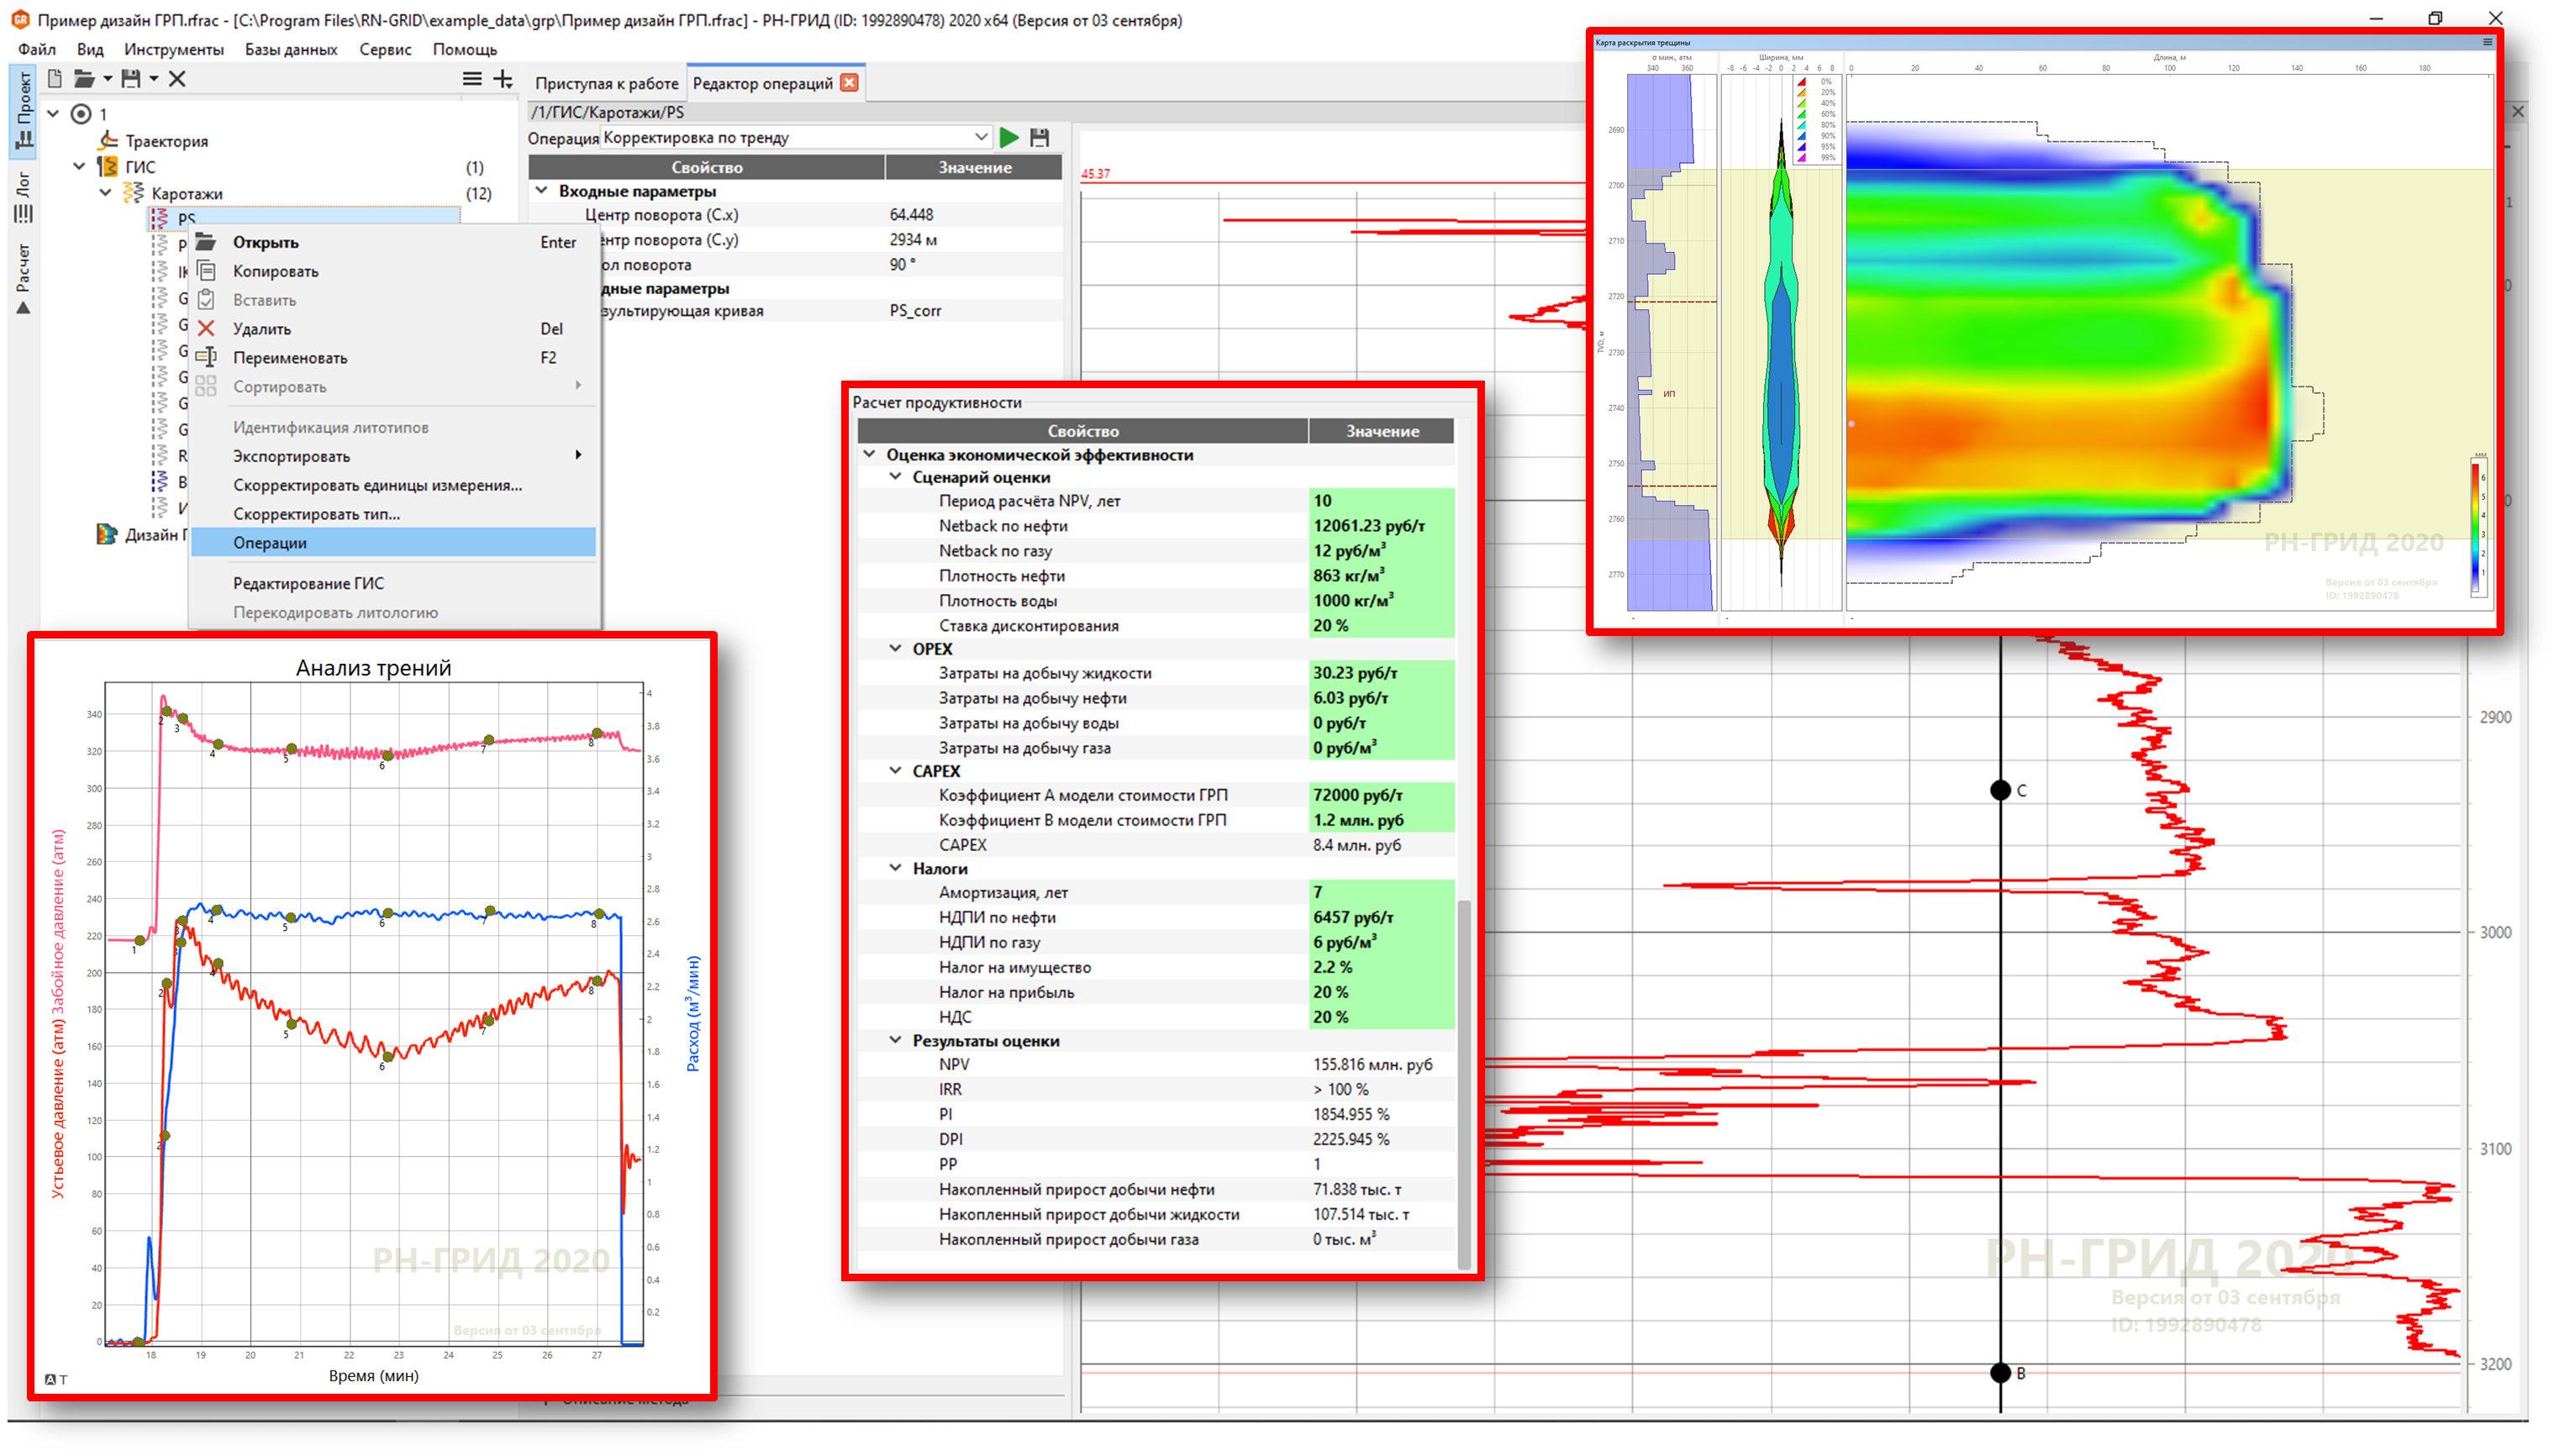The width and height of the screenshot is (2559, 1456).
Task: Click the RN-GRID app icon in title bar
Action: point(20,19)
